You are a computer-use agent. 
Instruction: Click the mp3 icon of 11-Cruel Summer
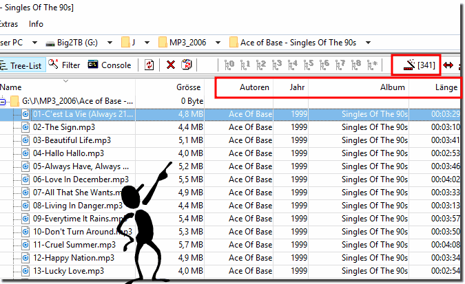(x=25, y=245)
